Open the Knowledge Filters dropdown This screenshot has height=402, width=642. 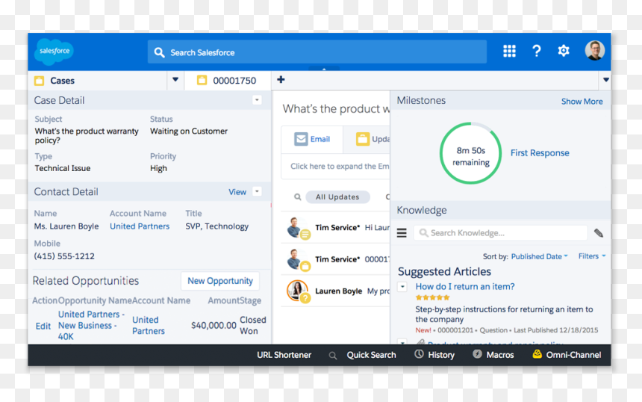592,256
